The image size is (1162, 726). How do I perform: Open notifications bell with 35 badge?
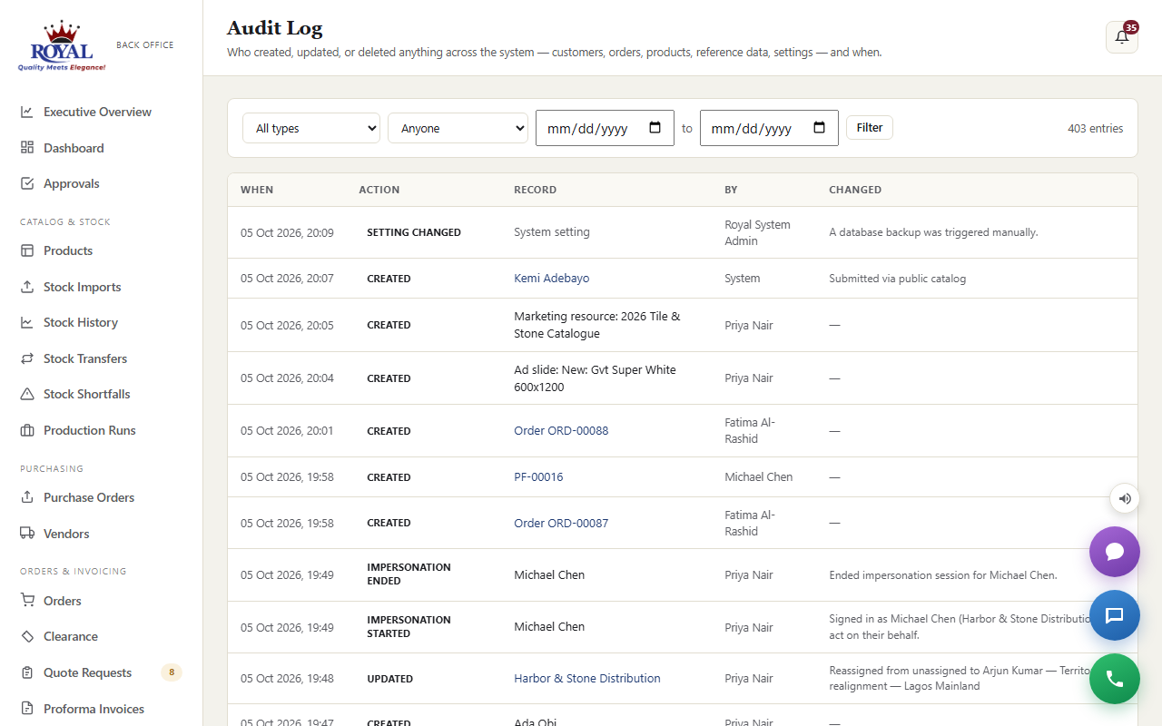pos(1122,37)
